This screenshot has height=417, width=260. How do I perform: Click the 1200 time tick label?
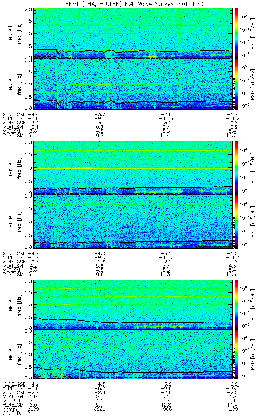tap(232, 409)
